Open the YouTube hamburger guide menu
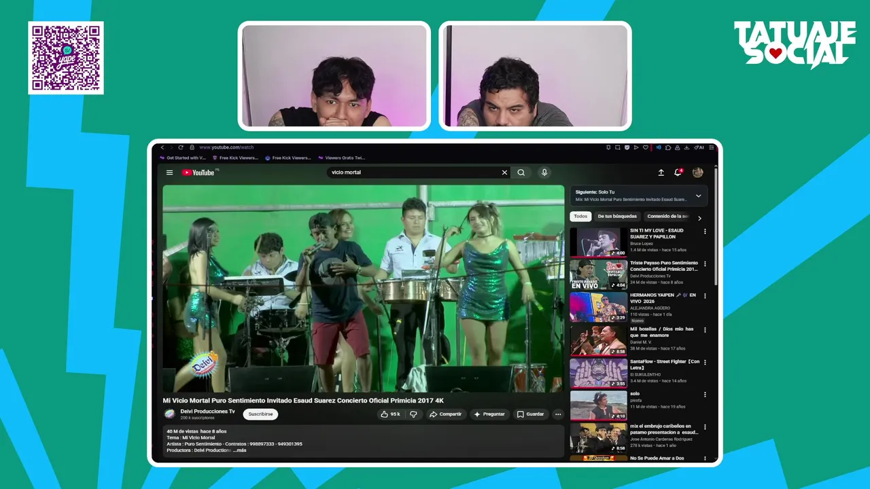 pos(169,173)
